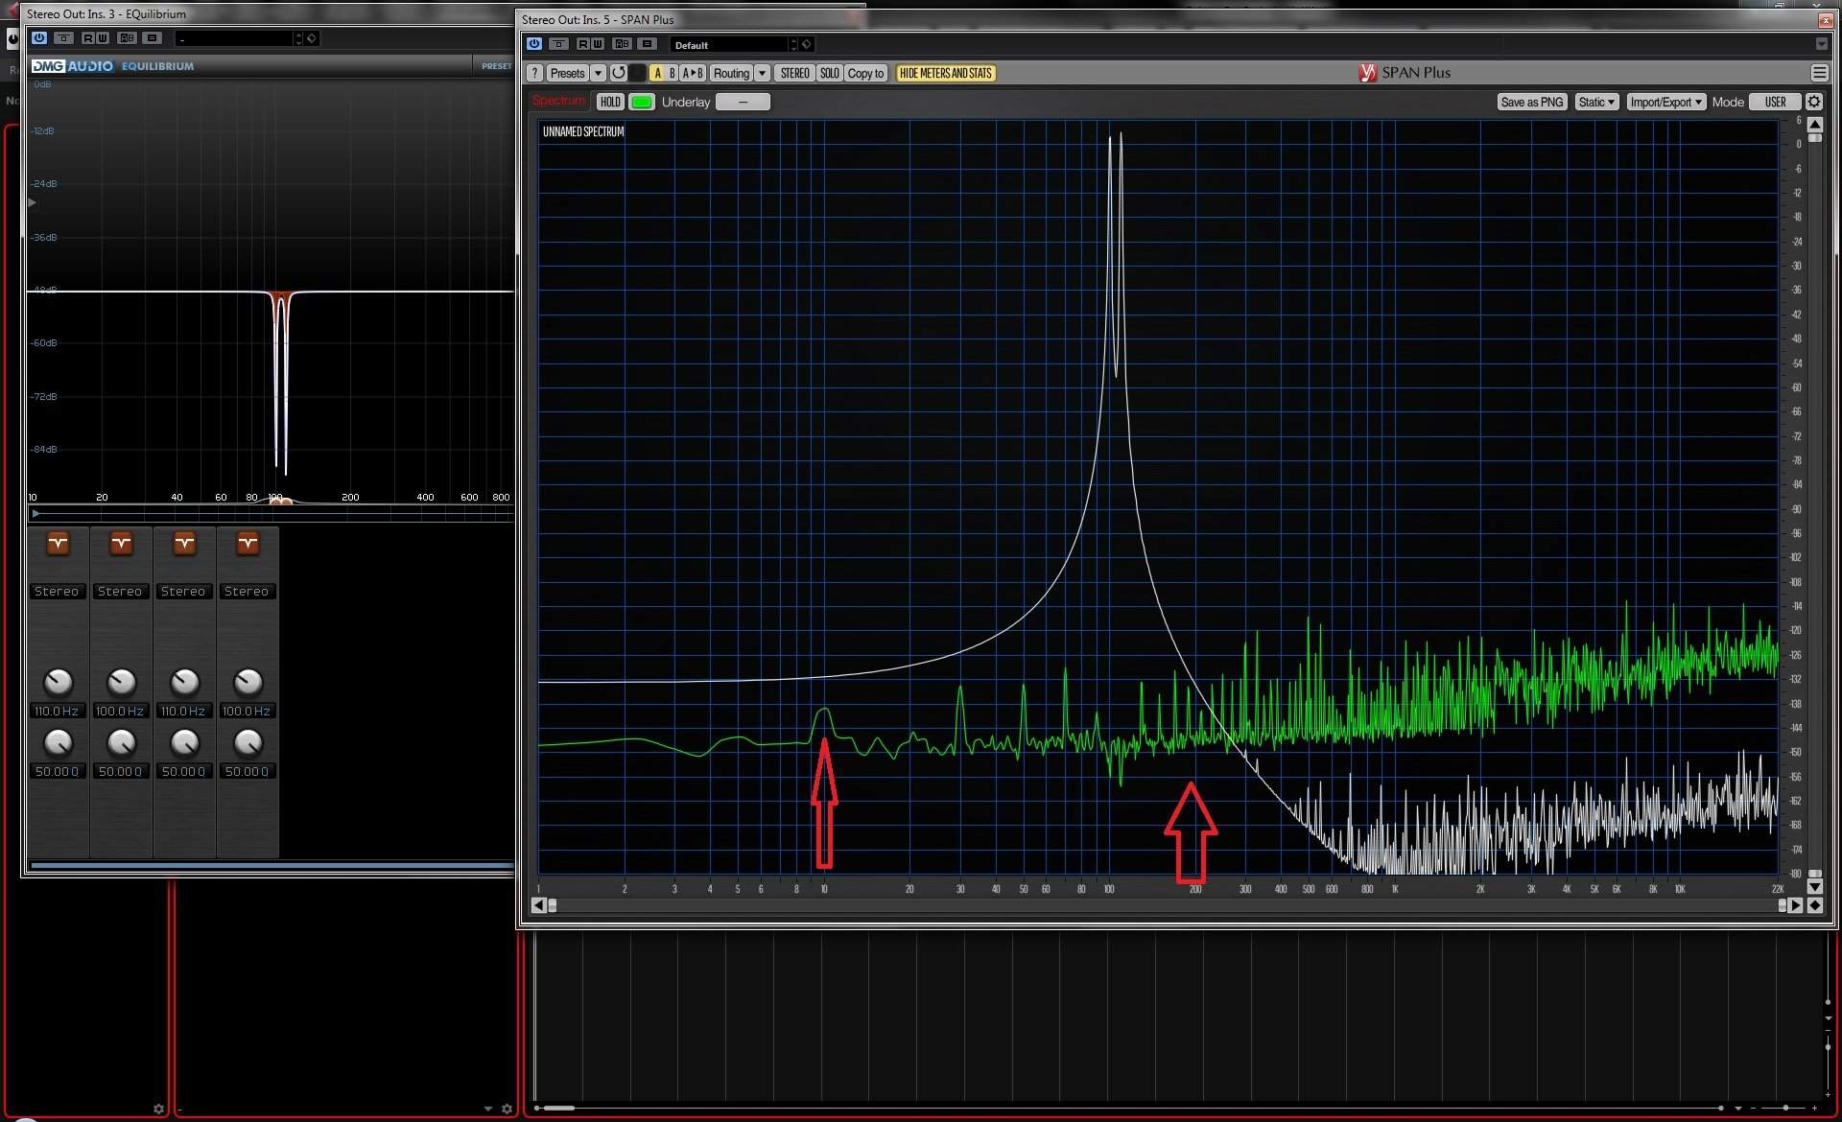
Task: Open EQuilibrium preset browser diamond icon
Action: [x=312, y=38]
